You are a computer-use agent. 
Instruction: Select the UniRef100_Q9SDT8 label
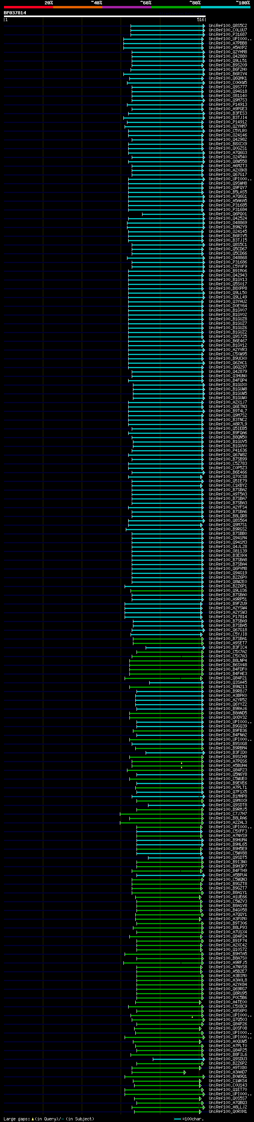[227, 805]
